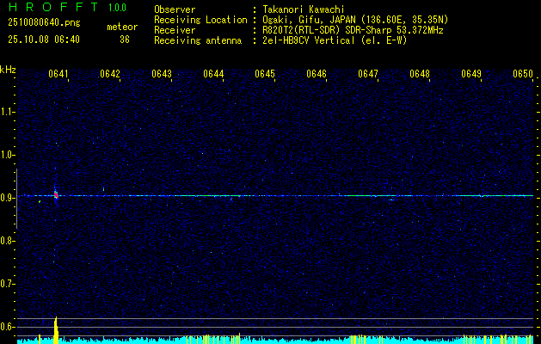Click the R820T2(RTL-SDR) receiver text
This screenshot has width=541, height=344.
[x=353, y=30]
